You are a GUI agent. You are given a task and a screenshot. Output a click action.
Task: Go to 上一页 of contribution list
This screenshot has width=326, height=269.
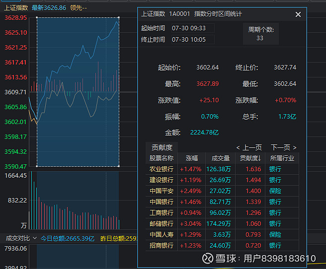tap(249, 147)
